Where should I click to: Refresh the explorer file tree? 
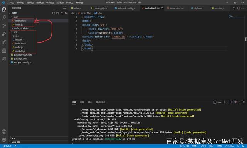tap(62, 13)
